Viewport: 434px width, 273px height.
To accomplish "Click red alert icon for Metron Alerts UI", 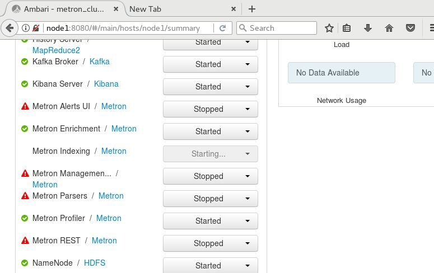I will pyautogui.click(x=25, y=106).
